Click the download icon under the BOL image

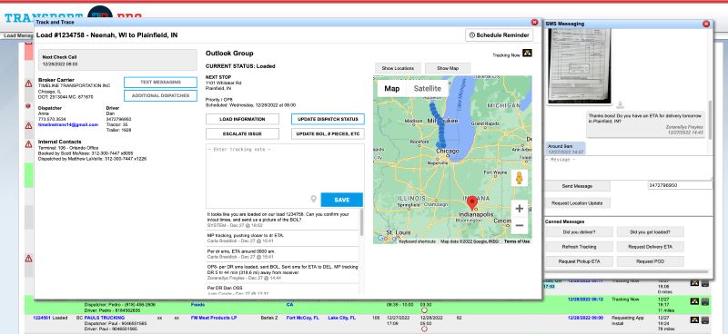pos(620,103)
